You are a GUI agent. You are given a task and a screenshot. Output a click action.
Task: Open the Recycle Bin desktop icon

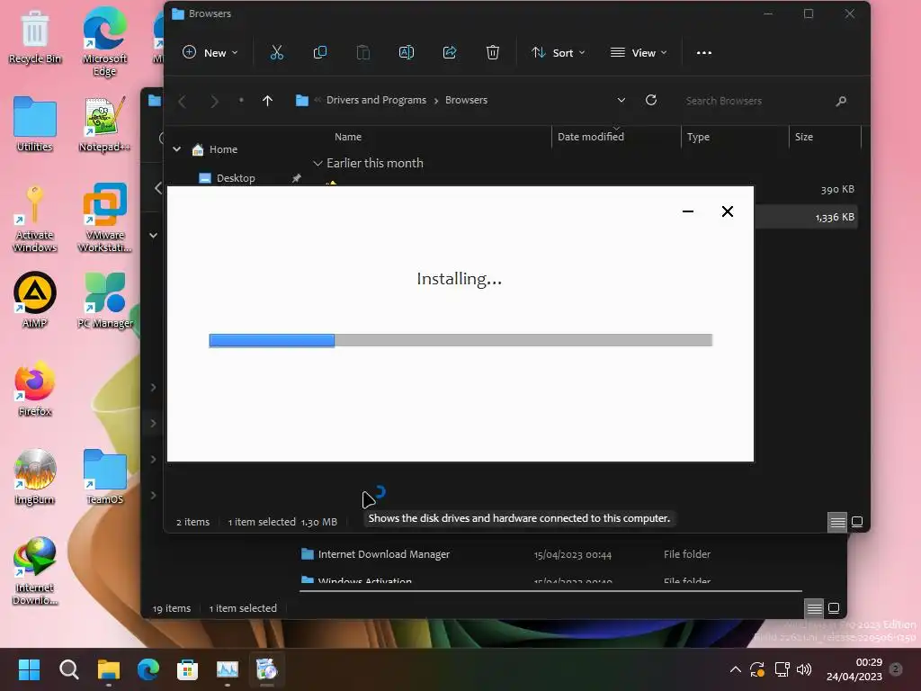coord(35,37)
